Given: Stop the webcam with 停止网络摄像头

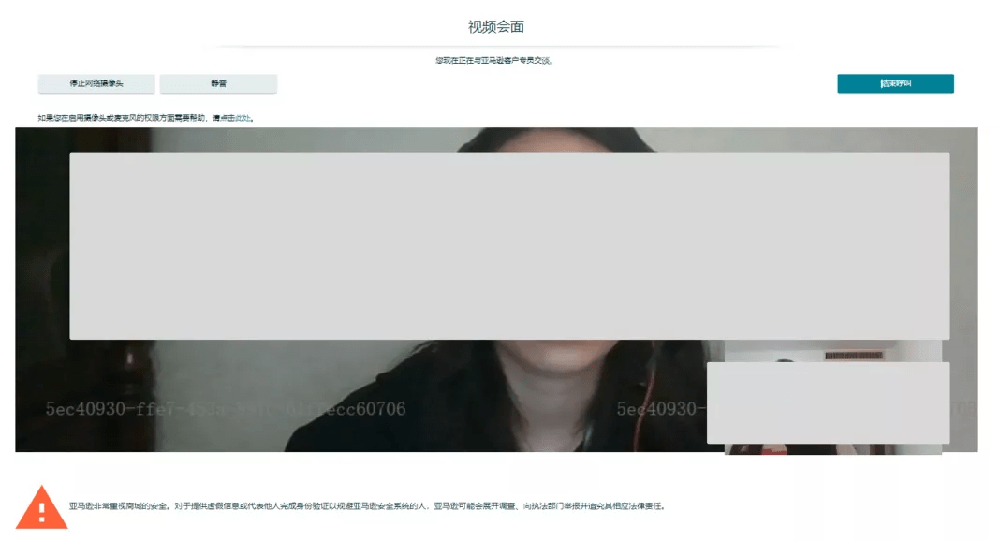Looking at the screenshot, I should tap(96, 84).
